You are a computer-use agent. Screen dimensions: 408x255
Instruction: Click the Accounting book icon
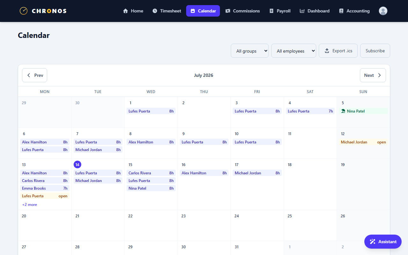pos(341,11)
